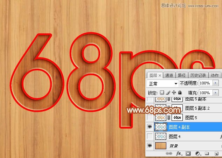Open the 不透明度 slider arrow

(216, 83)
